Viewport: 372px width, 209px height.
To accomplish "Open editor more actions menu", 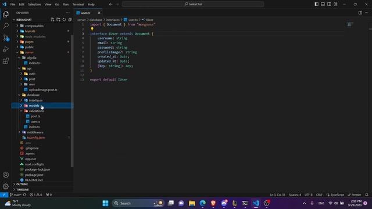I will coord(367,13).
